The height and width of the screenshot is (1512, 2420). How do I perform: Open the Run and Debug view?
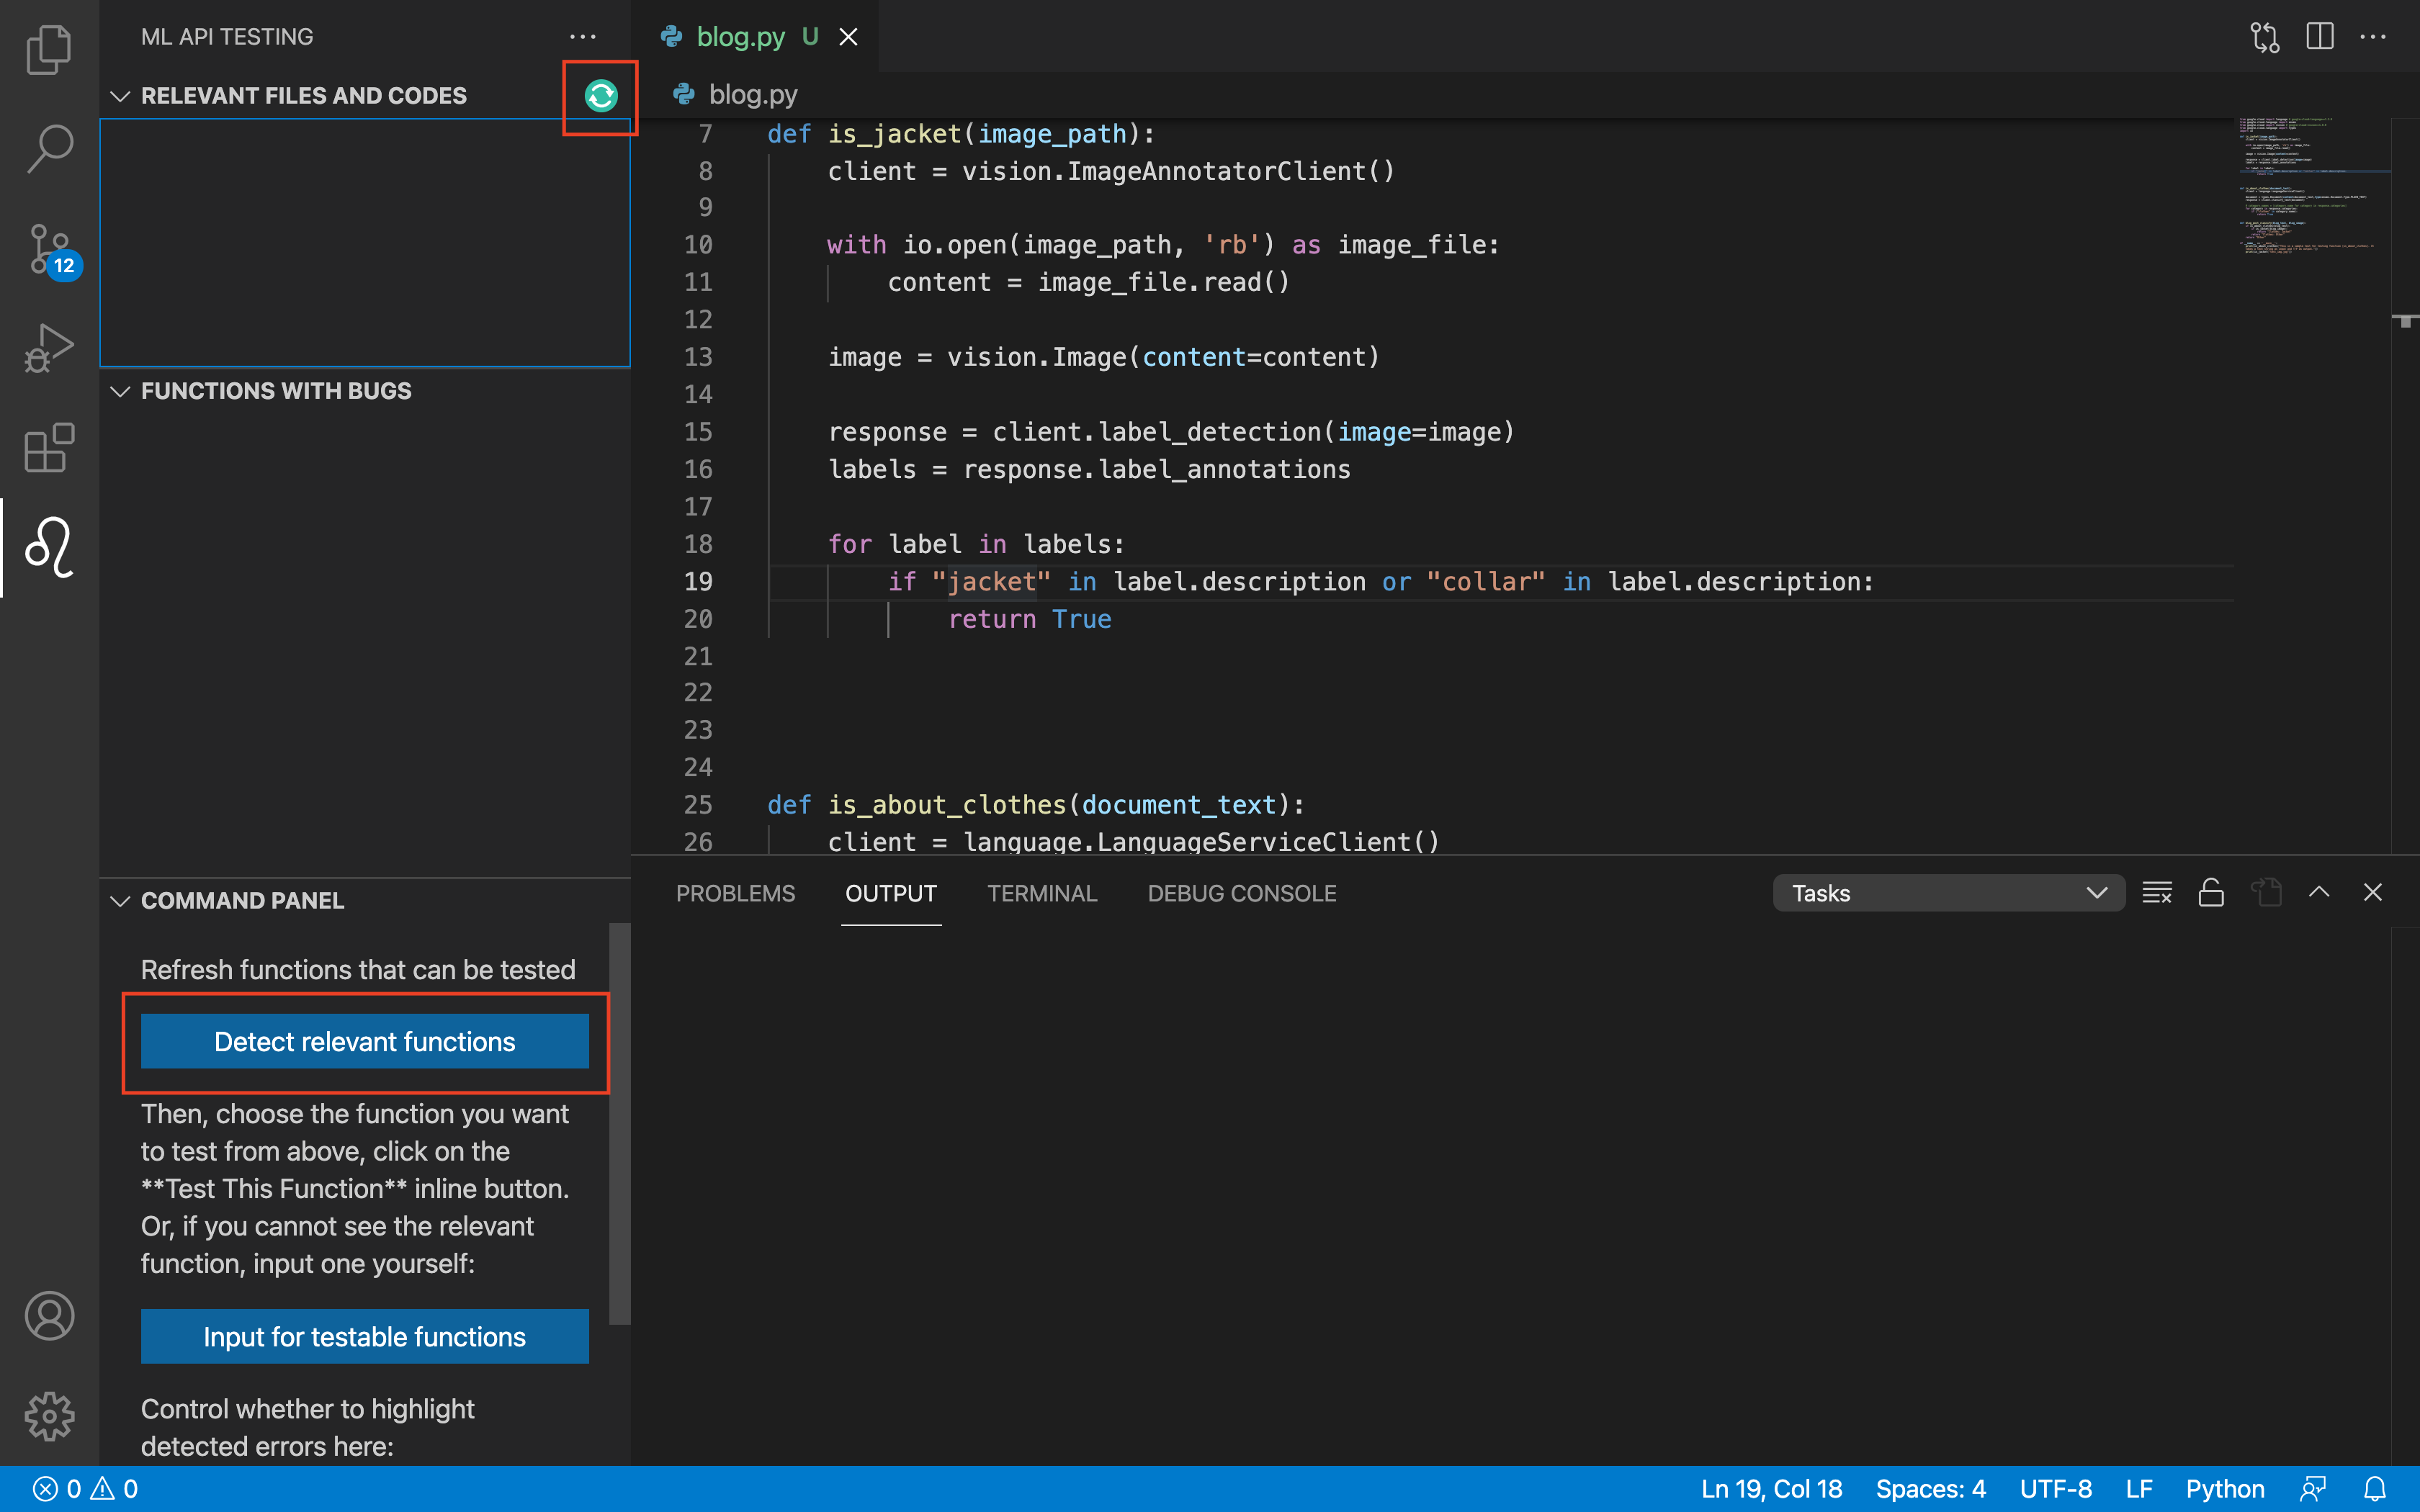(x=48, y=348)
